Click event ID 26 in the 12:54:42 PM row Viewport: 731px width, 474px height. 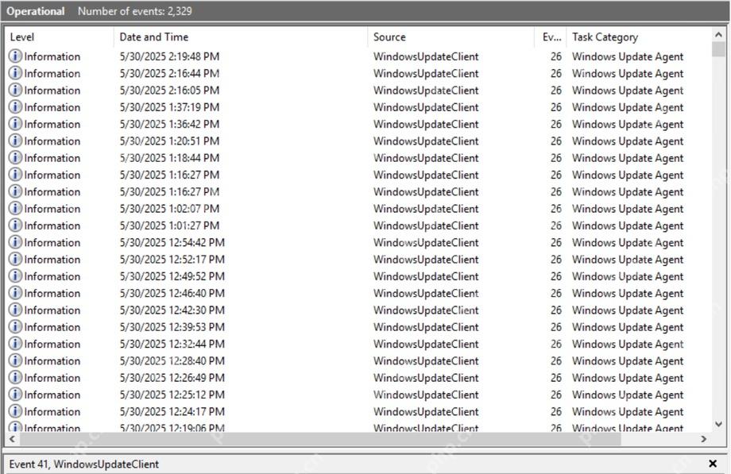point(555,242)
